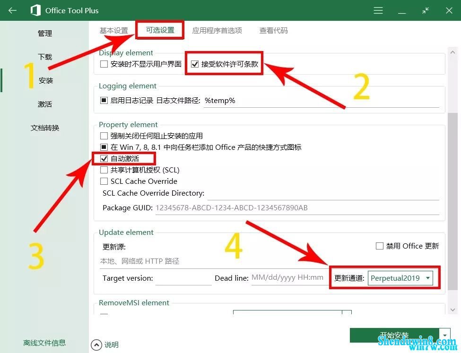Switch to the 基本设置 tab
461x353 pixels.
coord(114,31)
